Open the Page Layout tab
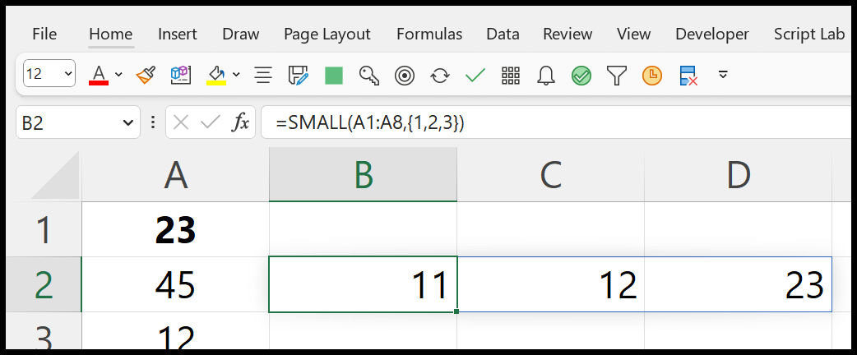The height and width of the screenshot is (355, 857). click(x=327, y=35)
